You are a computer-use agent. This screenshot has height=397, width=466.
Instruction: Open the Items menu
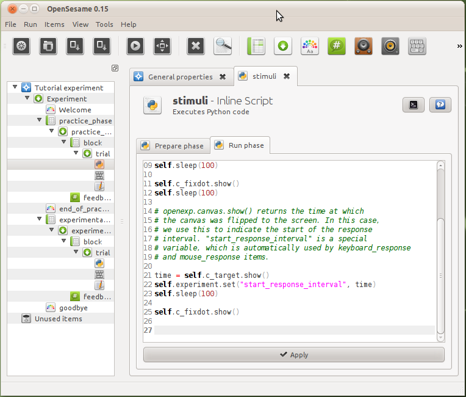(x=54, y=24)
